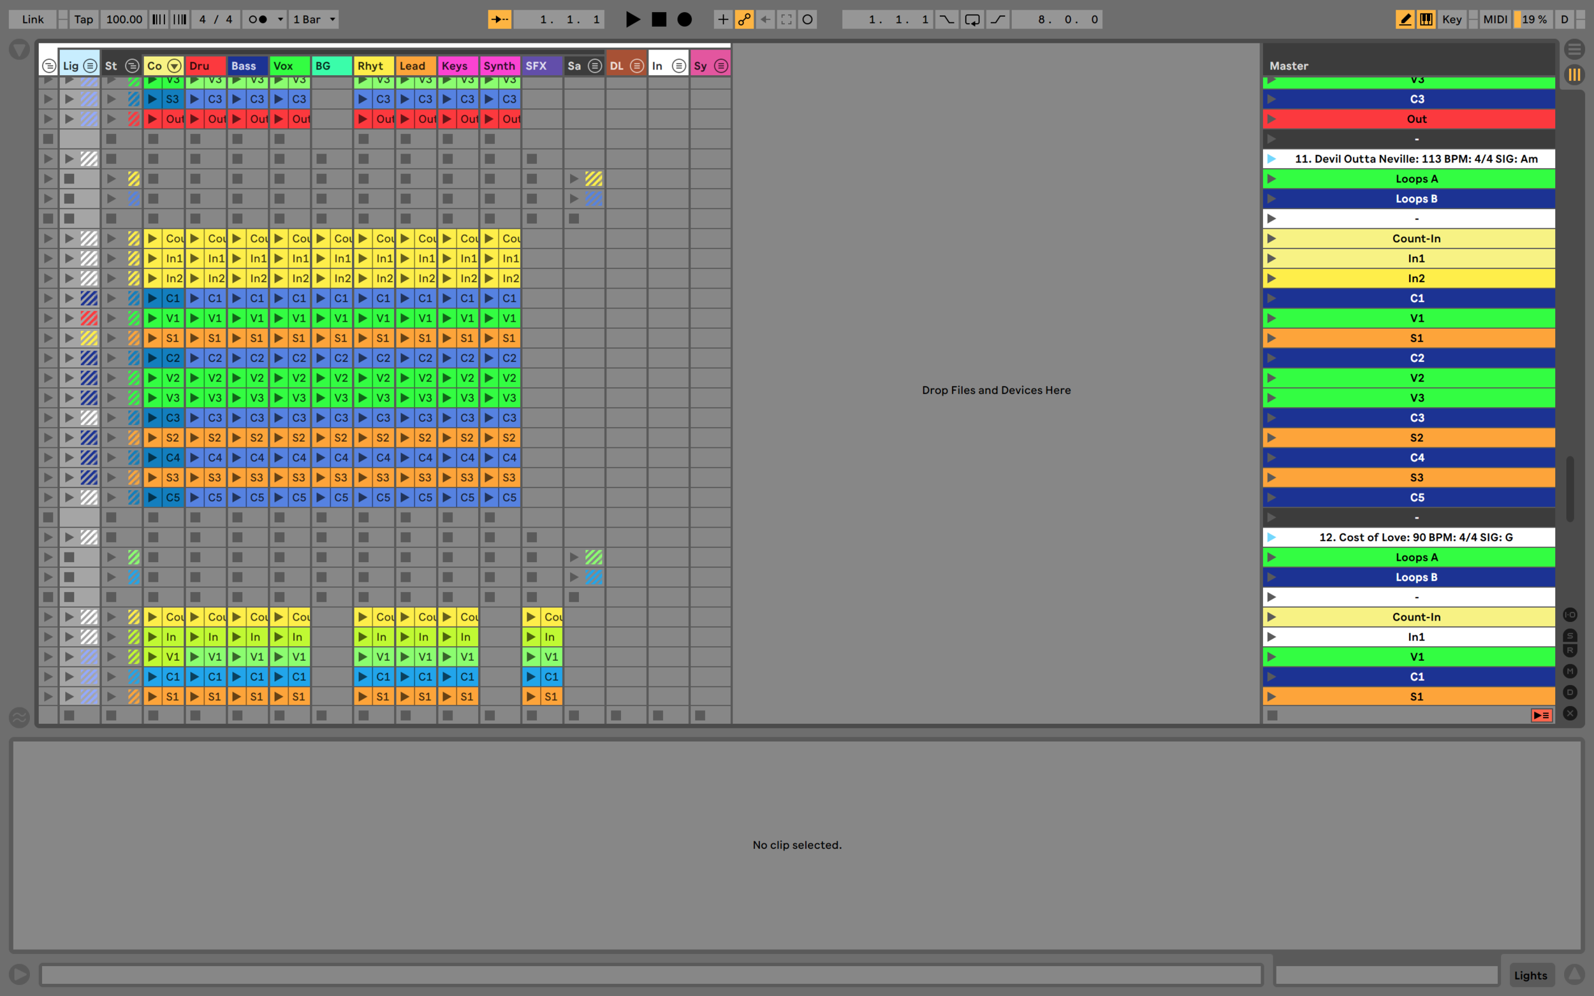Switch to Arrangement View icon
Image resolution: width=1594 pixels, height=996 pixels.
pos(1574,50)
